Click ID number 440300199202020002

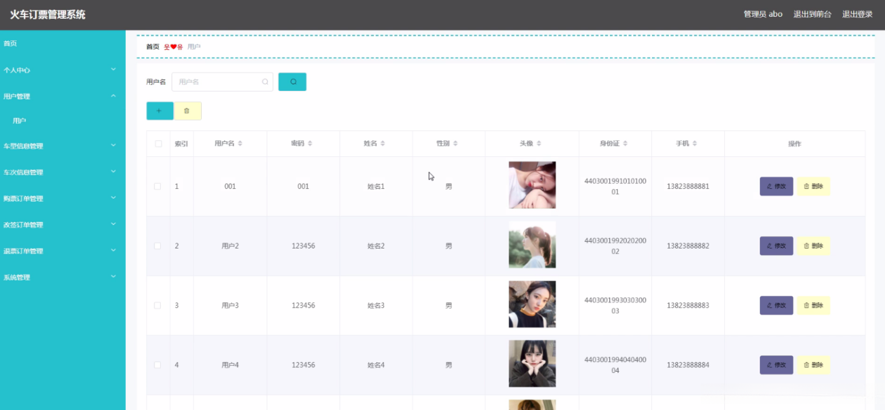(x=615, y=246)
